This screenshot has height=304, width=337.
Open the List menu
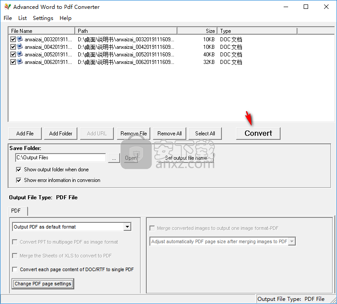coord(22,18)
